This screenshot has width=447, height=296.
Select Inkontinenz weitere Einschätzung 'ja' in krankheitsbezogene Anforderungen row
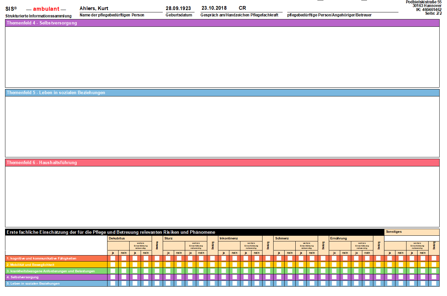[246, 271]
